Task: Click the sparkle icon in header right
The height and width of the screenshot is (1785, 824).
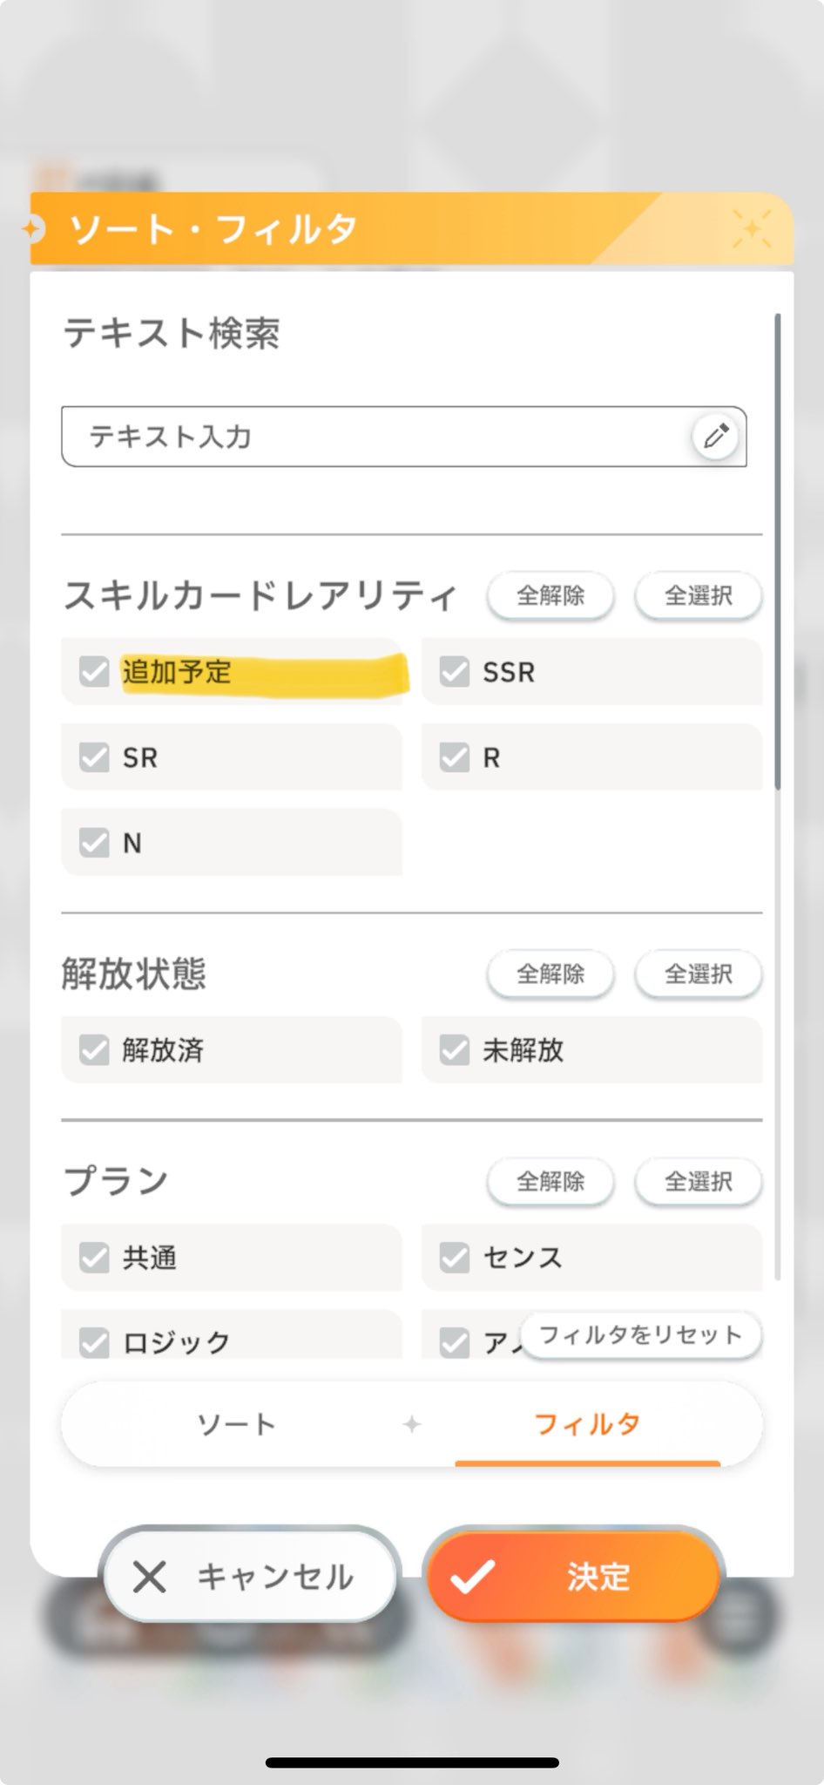Action: click(751, 229)
